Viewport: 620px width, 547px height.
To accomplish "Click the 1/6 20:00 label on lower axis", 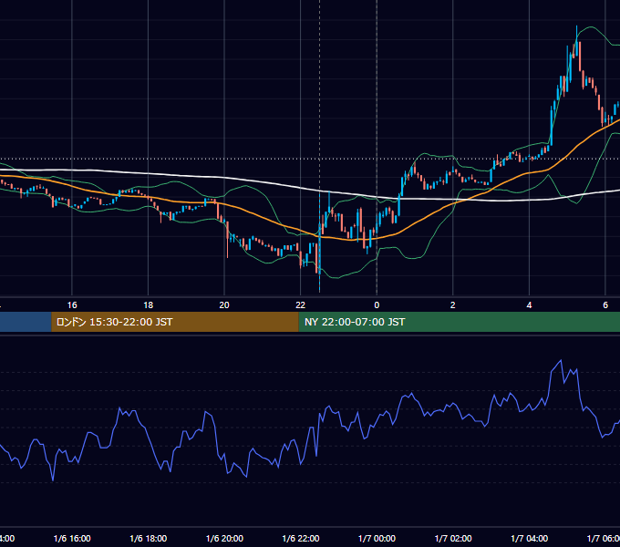I will point(224,538).
